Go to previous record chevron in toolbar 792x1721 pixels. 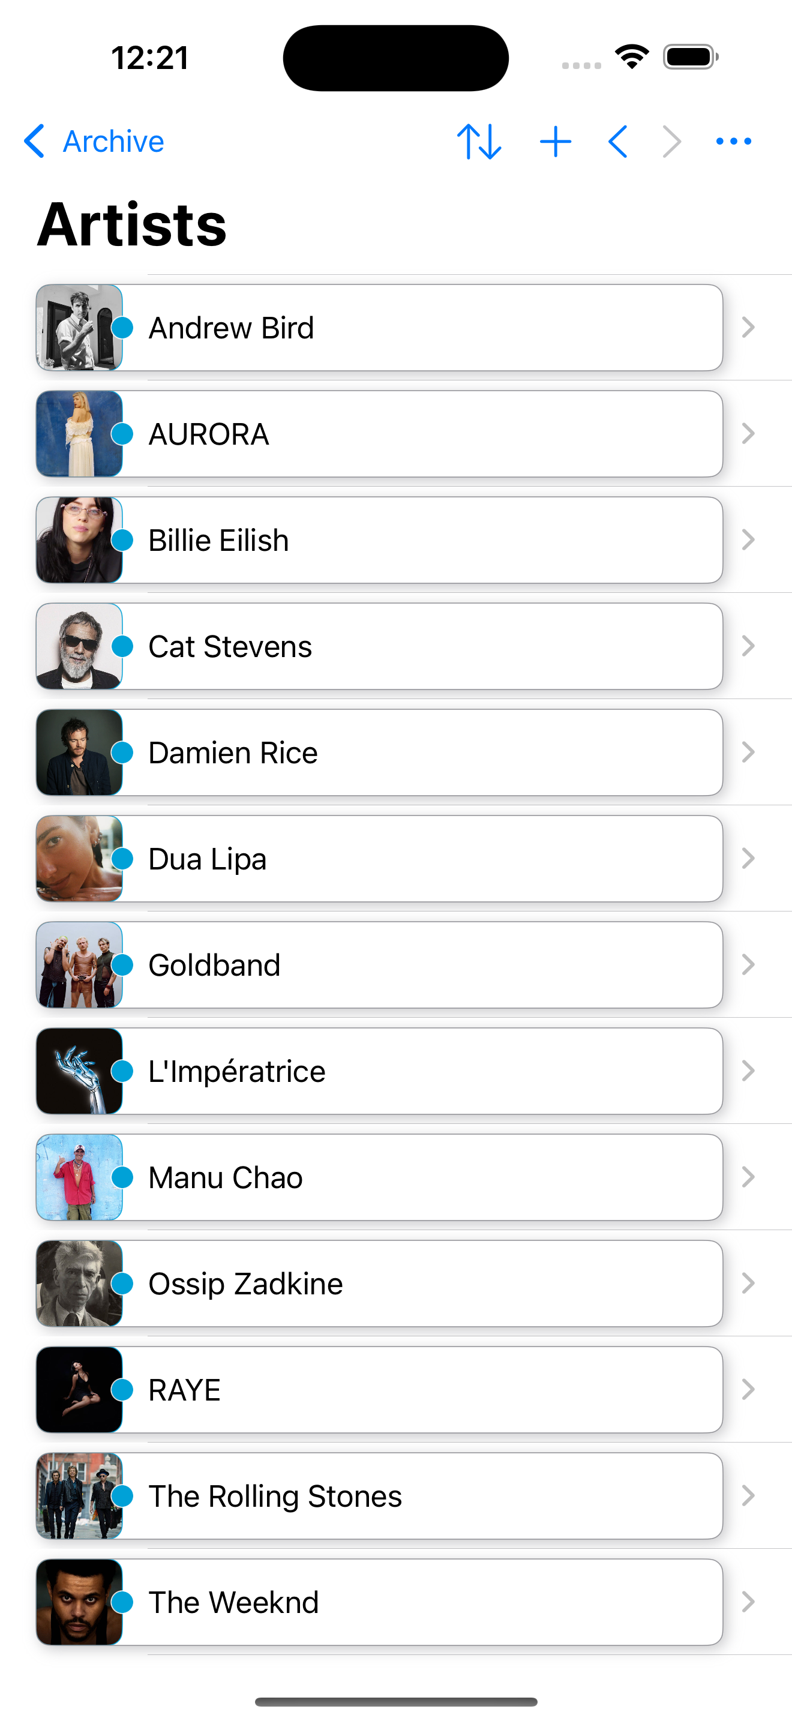click(x=619, y=142)
